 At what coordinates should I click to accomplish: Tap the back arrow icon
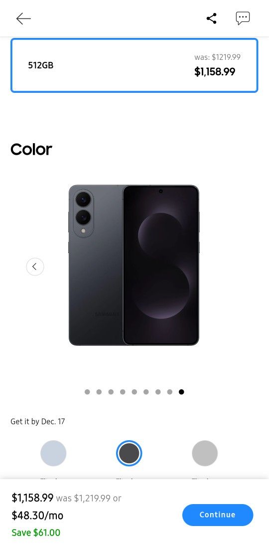point(23,18)
